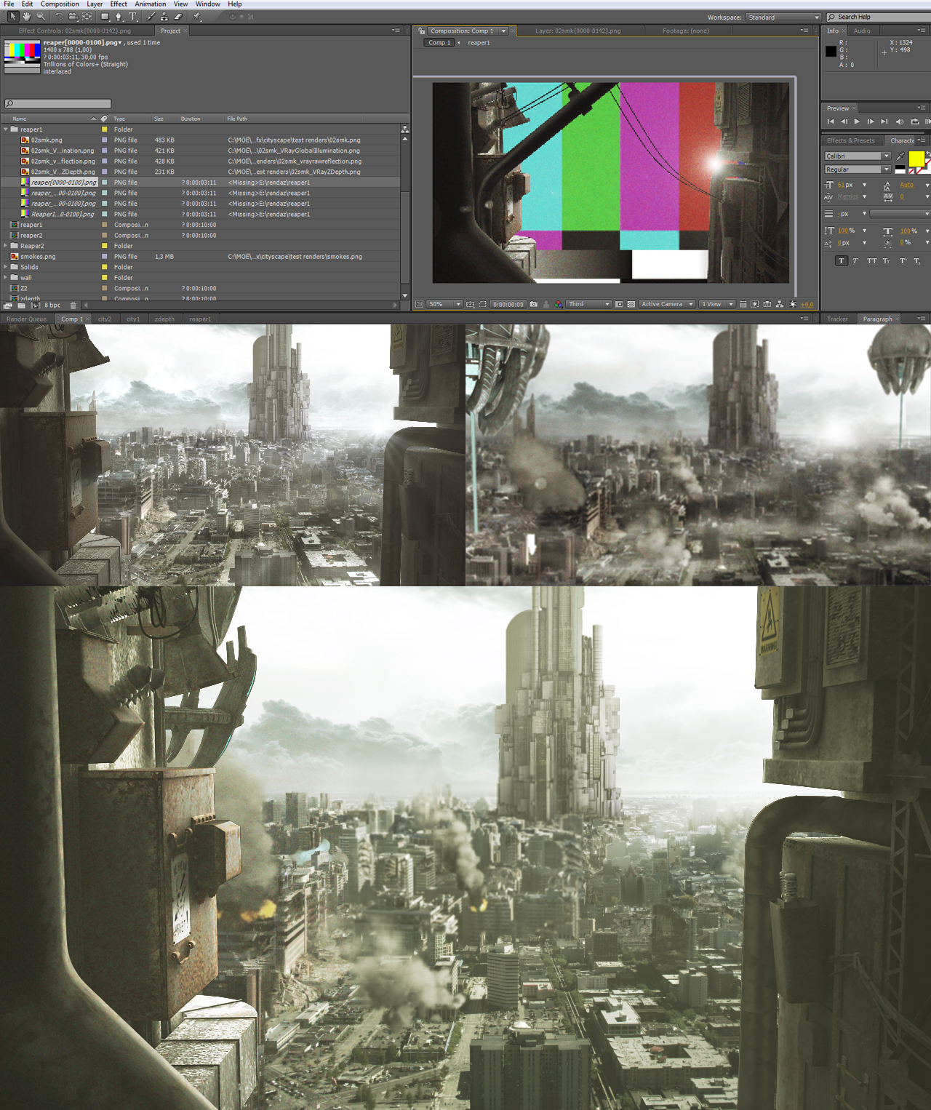Play the preview
The width and height of the screenshot is (931, 1110).
point(857,121)
